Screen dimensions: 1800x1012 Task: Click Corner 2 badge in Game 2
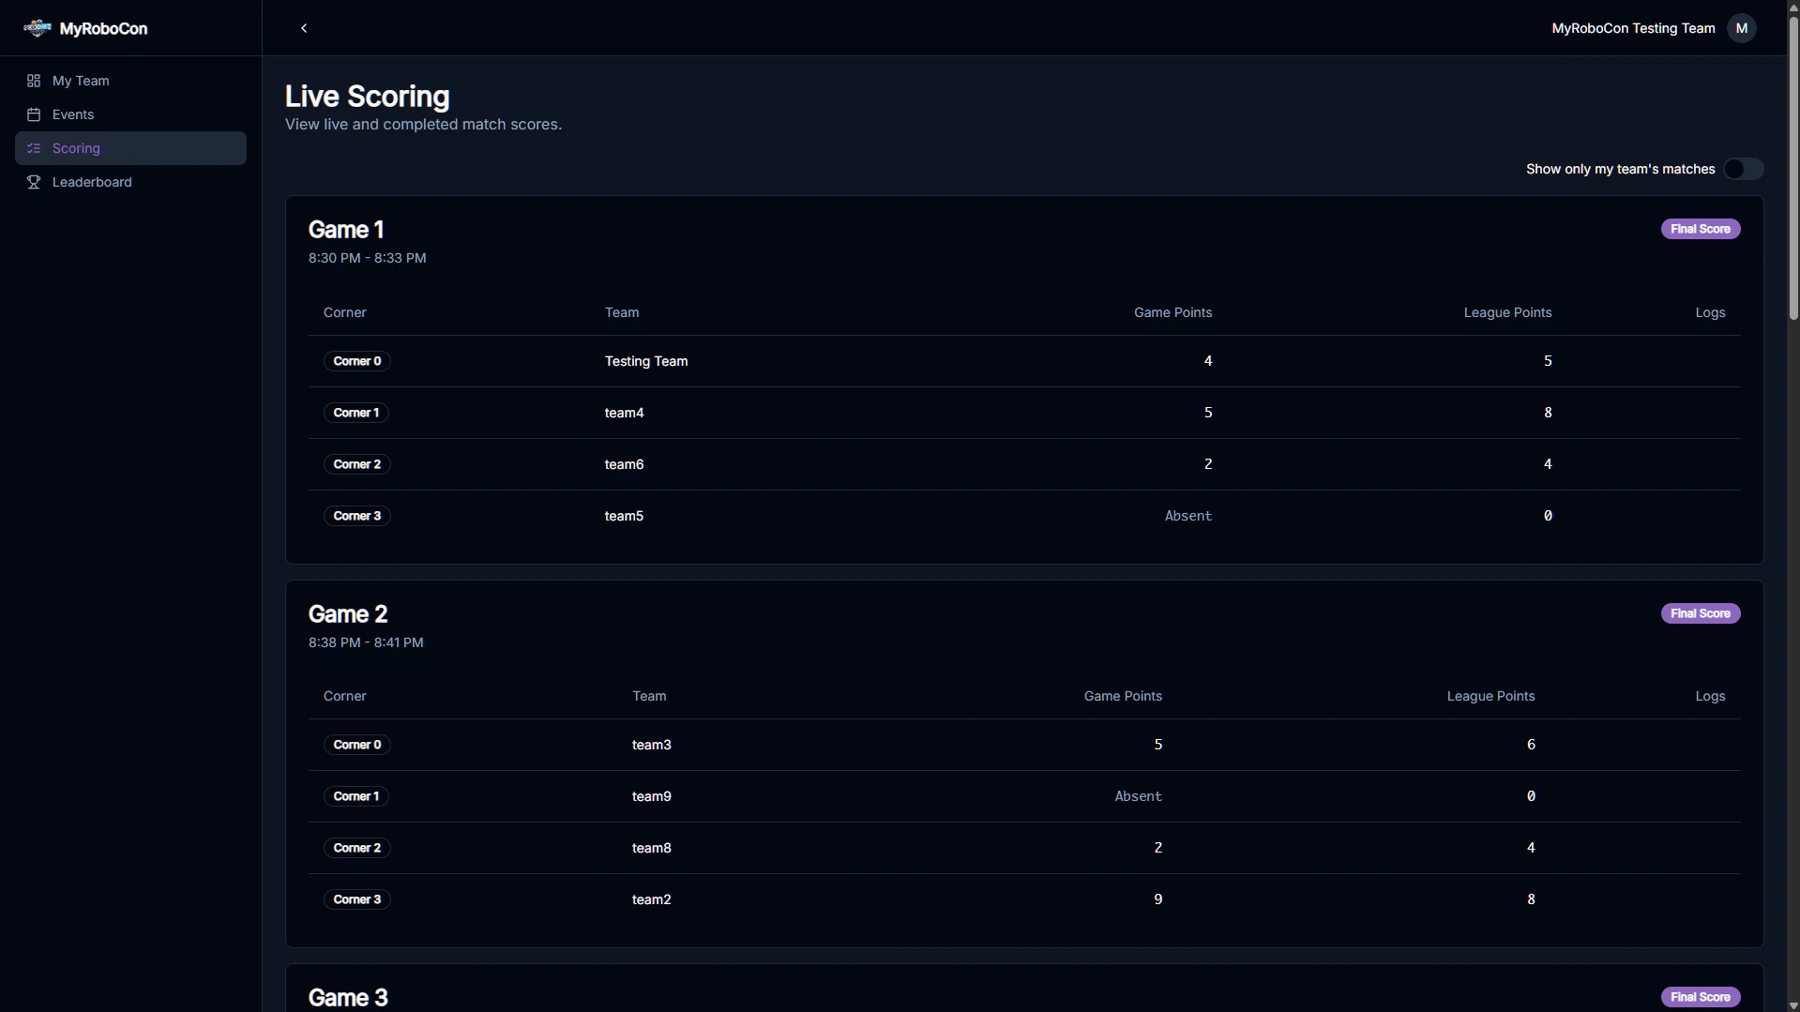pos(357,848)
